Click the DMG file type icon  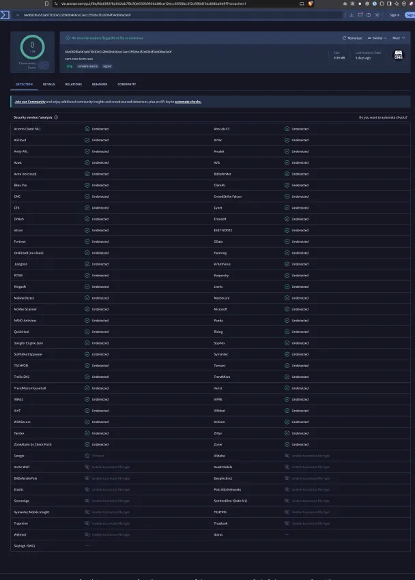click(399, 55)
